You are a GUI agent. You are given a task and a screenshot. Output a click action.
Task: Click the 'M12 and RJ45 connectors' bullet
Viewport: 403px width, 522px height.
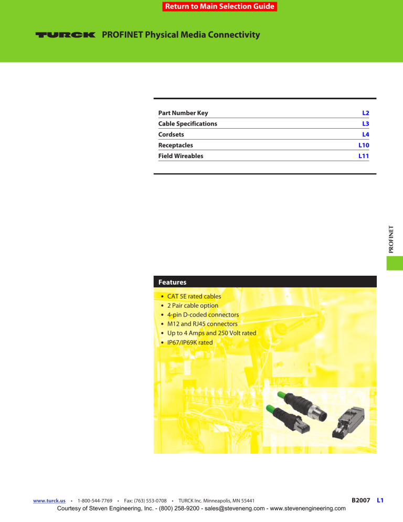click(203, 324)
